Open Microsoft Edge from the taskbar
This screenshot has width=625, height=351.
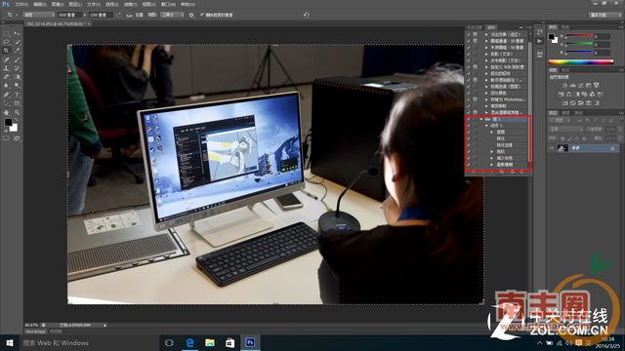point(189,342)
